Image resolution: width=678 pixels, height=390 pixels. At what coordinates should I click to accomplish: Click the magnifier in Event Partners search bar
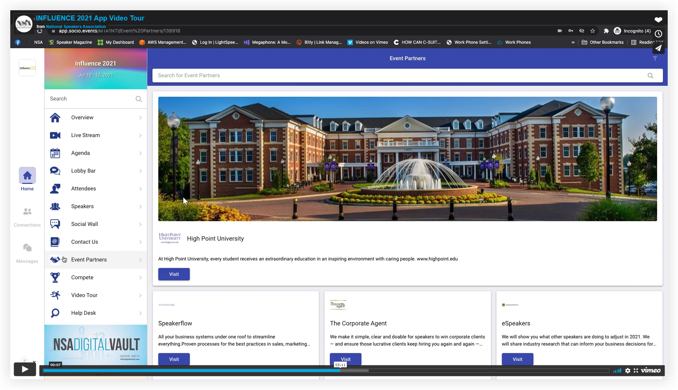tap(650, 76)
